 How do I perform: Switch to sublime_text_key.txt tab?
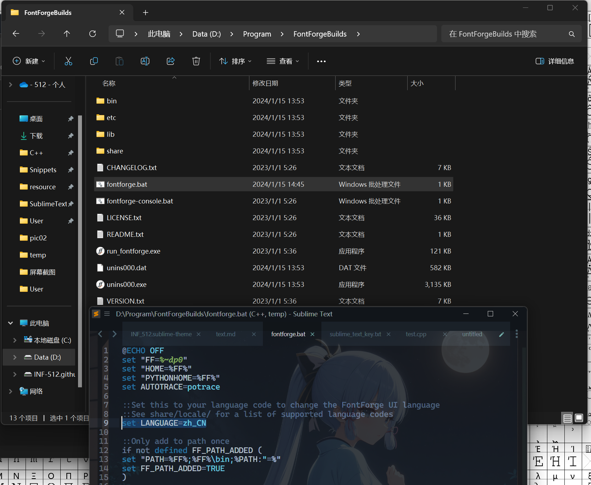click(355, 334)
